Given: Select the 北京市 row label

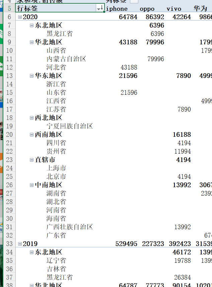Looking at the screenshot, I should click(56, 177).
